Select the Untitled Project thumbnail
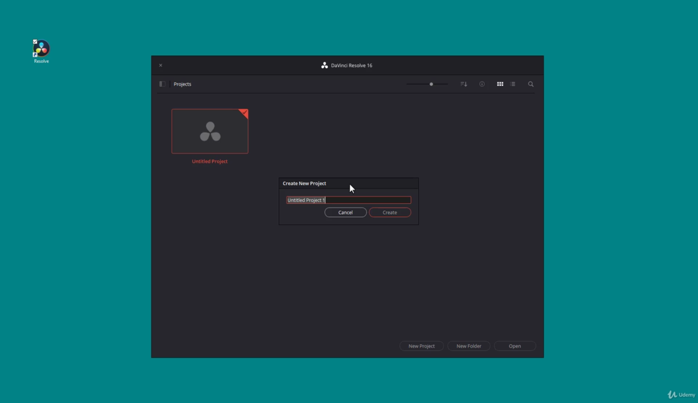This screenshot has width=698, height=403. click(210, 131)
